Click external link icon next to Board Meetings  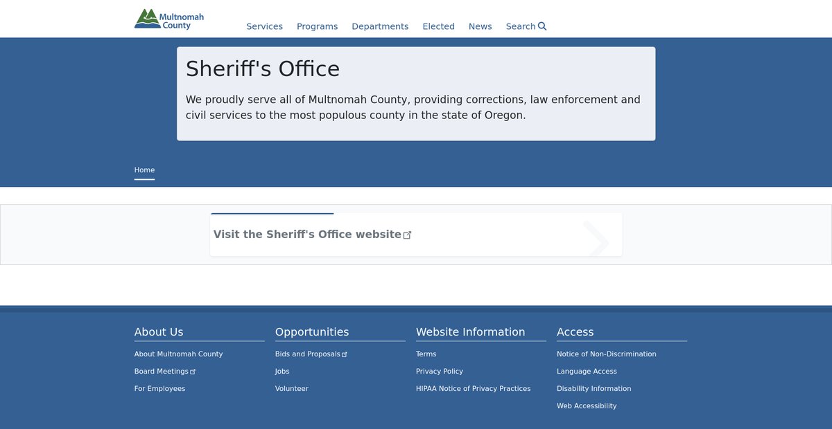click(193, 372)
